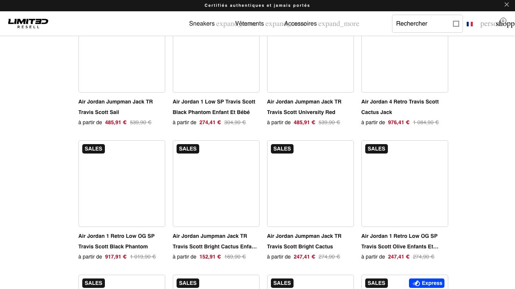Expand the Vêtements menu

click(x=249, y=24)
